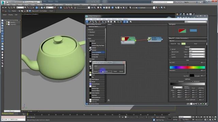This screenshot has width=218, height=122.
Task: Click the Paste button in Expression Evaluator
Action: [115, 72]
